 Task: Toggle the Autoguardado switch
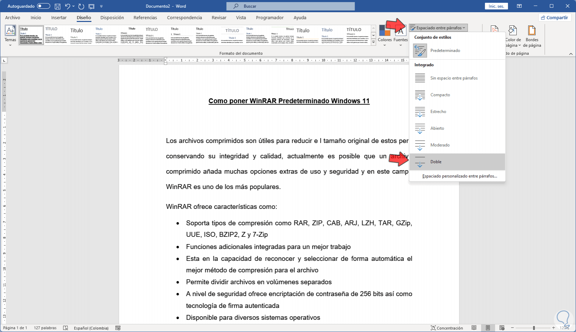pyautogui.click(x=43, y=6)
